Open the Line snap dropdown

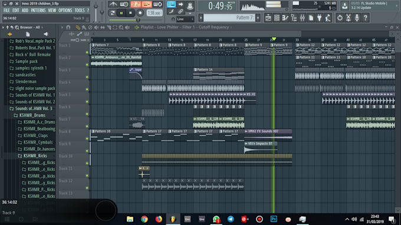pos(185,19)
